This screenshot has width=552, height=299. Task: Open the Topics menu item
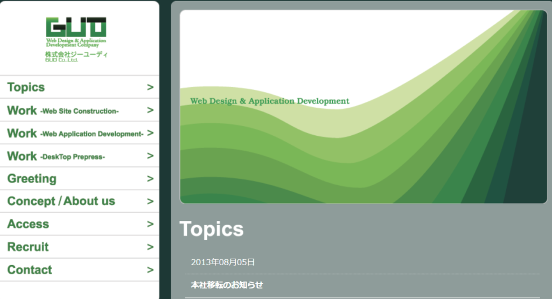tap(26, 87)
